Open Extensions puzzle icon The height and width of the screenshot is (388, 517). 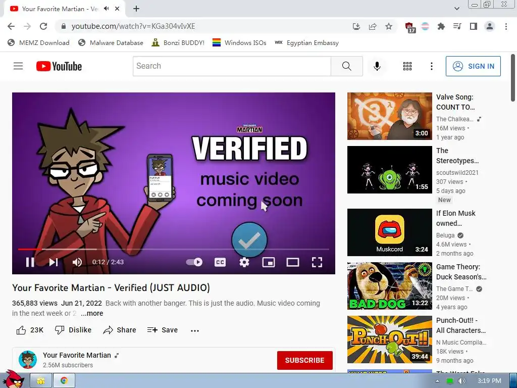(441, 26)
